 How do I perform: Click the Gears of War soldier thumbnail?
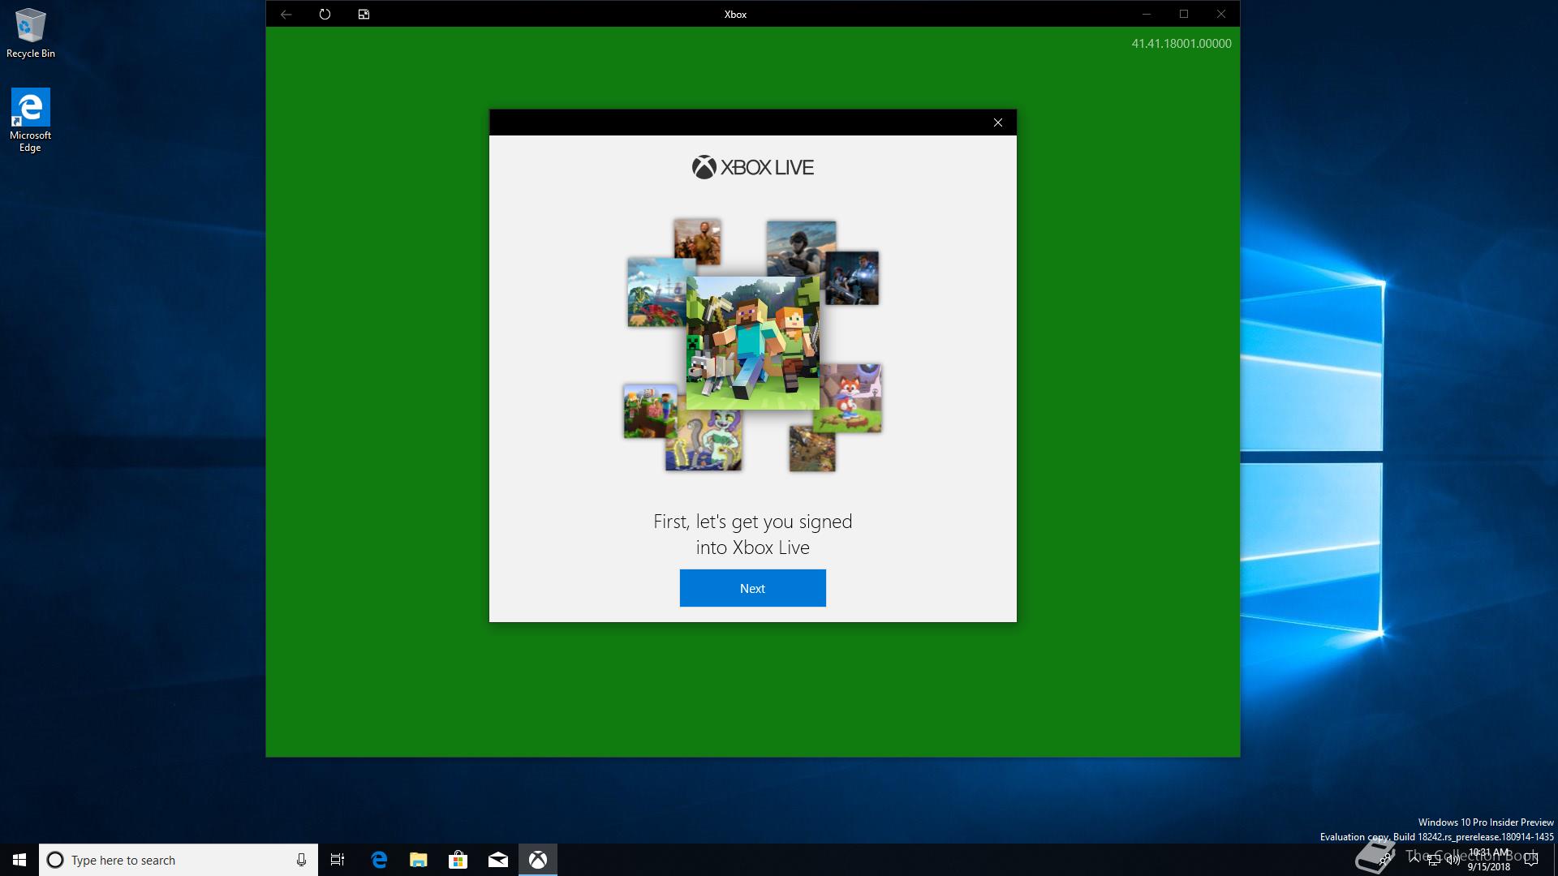(852, 278)
